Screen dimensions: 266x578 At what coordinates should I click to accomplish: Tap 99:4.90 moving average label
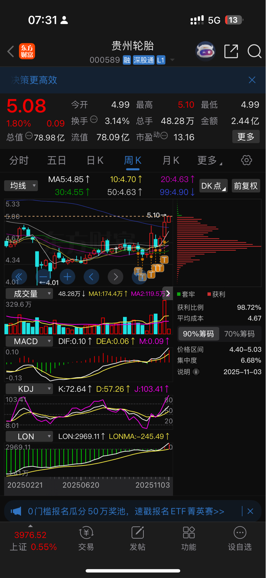click(x=177, y=192)
